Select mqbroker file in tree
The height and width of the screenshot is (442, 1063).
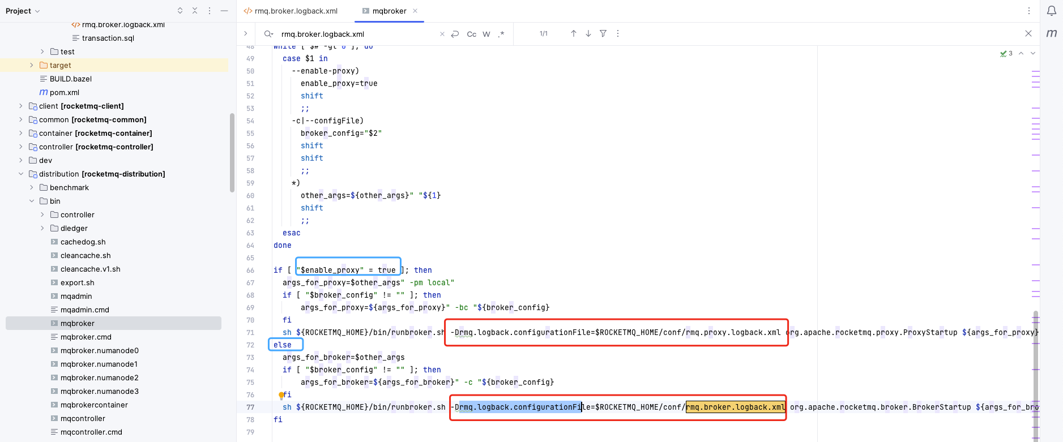coord(78,323)
